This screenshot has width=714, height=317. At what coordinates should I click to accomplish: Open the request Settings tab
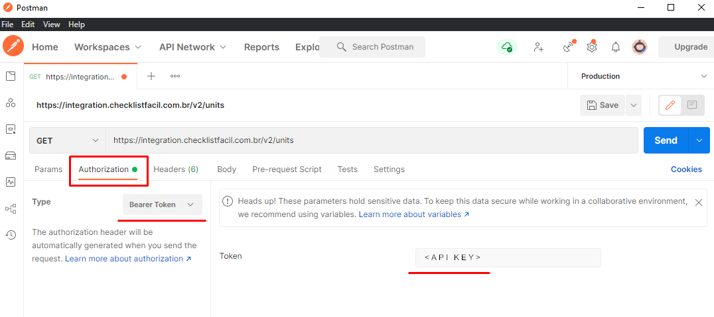tap(389, 169)
